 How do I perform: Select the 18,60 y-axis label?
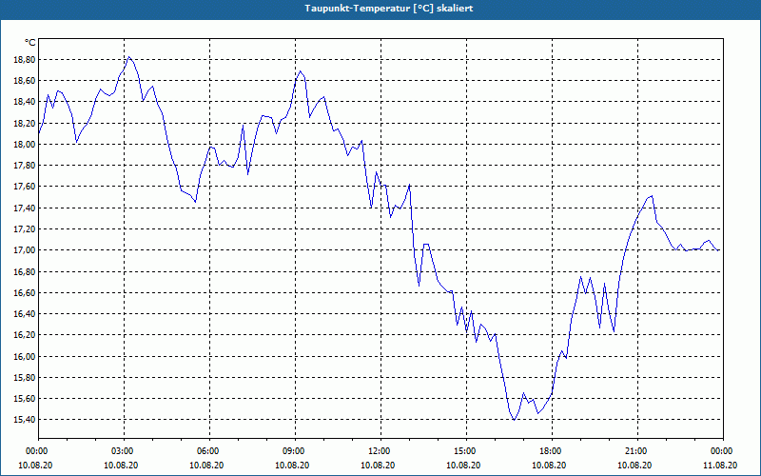pos(24,81)
